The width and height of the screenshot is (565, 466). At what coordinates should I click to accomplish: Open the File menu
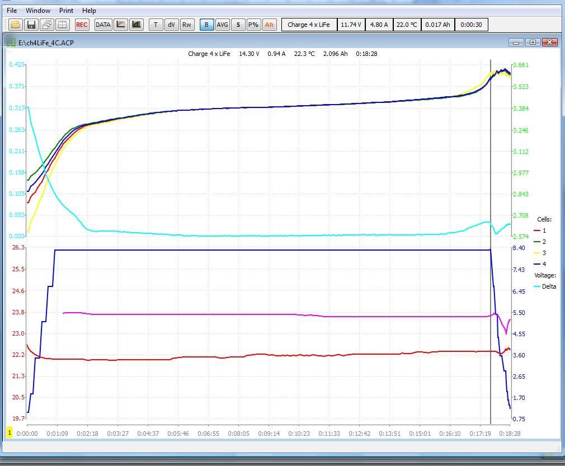click(12, 11)
